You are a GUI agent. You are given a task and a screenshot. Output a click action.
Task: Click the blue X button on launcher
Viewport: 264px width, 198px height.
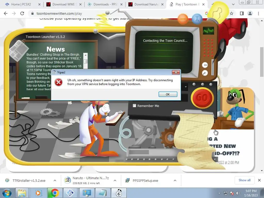point(197,19)
